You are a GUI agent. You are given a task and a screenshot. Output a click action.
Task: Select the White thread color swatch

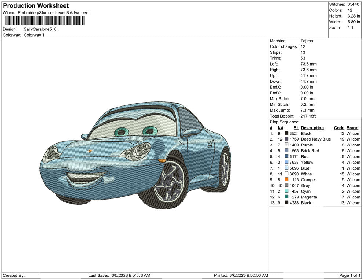tap(286, 174)
